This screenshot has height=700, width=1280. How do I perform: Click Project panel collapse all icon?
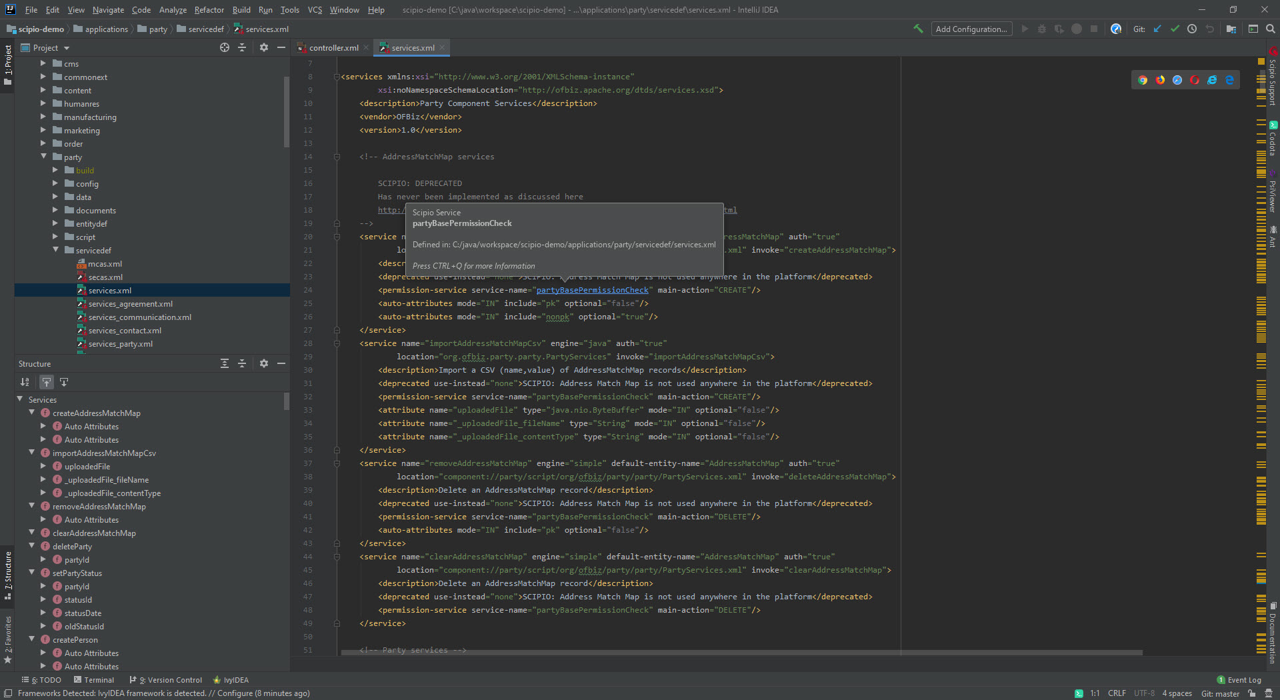tap(242, 47)
